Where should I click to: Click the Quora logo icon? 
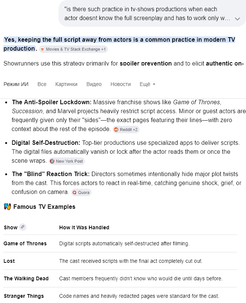tap(74, 192)
